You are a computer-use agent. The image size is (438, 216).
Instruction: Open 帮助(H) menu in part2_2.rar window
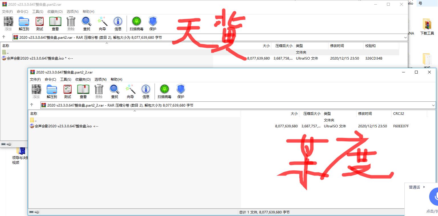point(116,79)
